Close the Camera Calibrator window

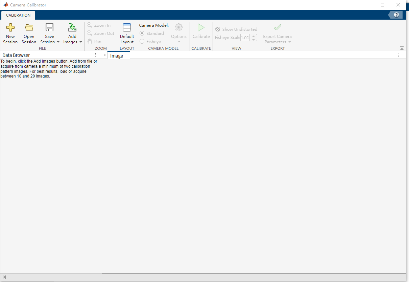click(398, 5)
